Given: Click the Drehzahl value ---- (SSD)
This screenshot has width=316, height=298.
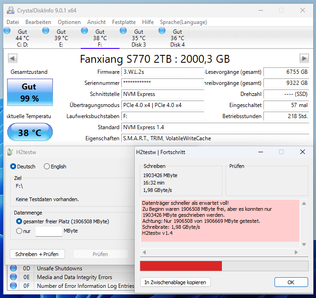Looking at the screenshot, I should pyautogui.click(x=286, y=94).
